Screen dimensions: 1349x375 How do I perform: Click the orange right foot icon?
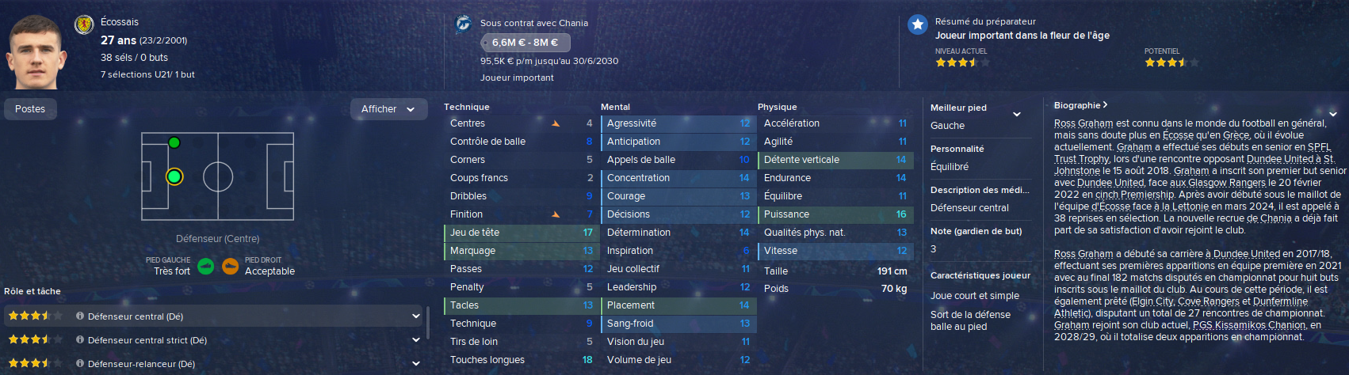tap(231, 266)
